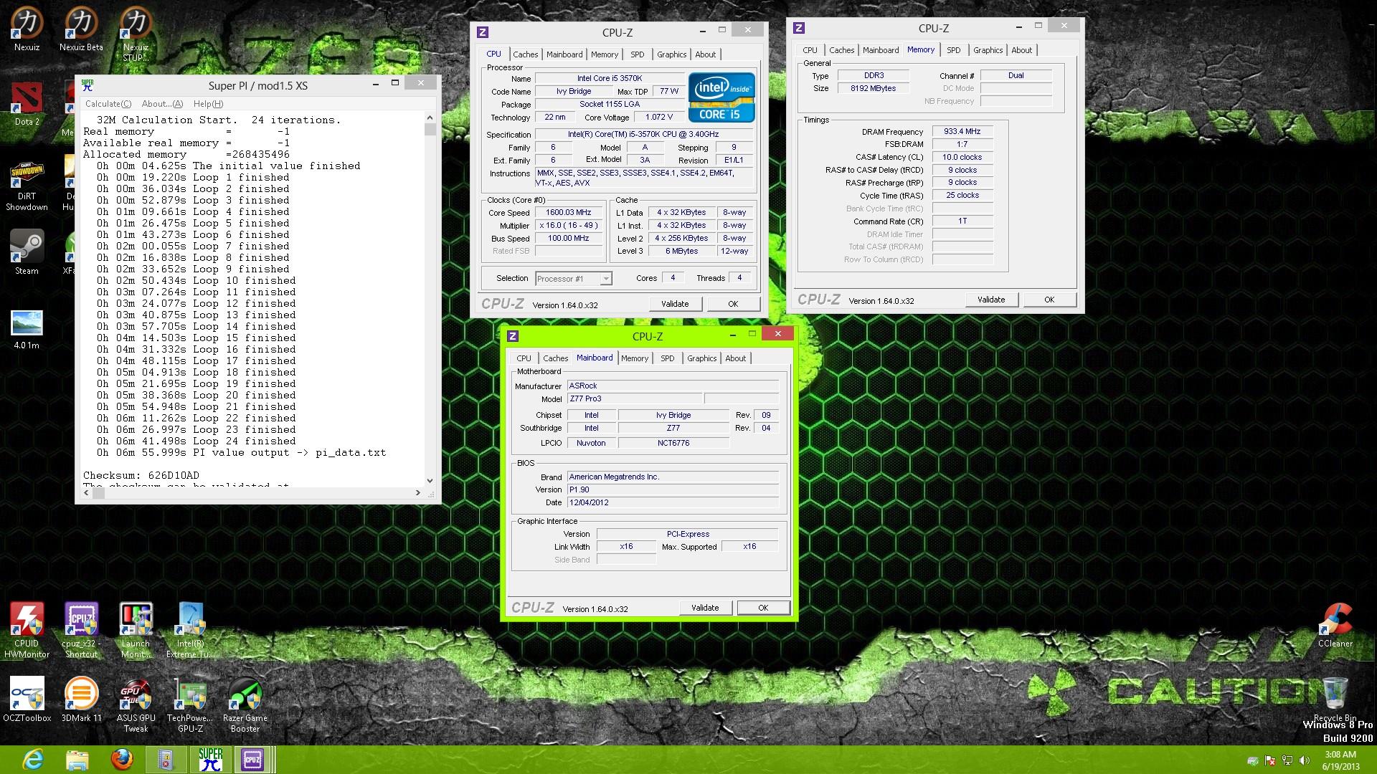Click the clock in the system tray

coord(1340,760)
